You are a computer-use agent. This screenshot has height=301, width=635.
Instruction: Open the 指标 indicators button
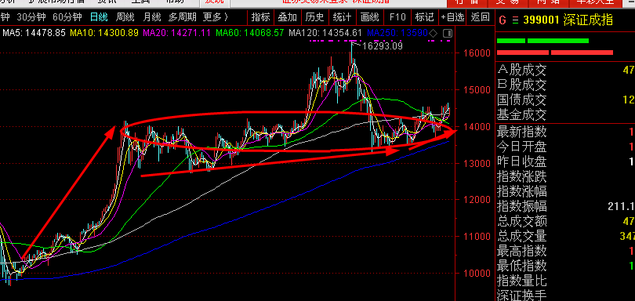click(x=260, y=17)
